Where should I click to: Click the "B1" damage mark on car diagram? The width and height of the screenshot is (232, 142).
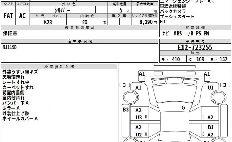[x=210, y=127]
